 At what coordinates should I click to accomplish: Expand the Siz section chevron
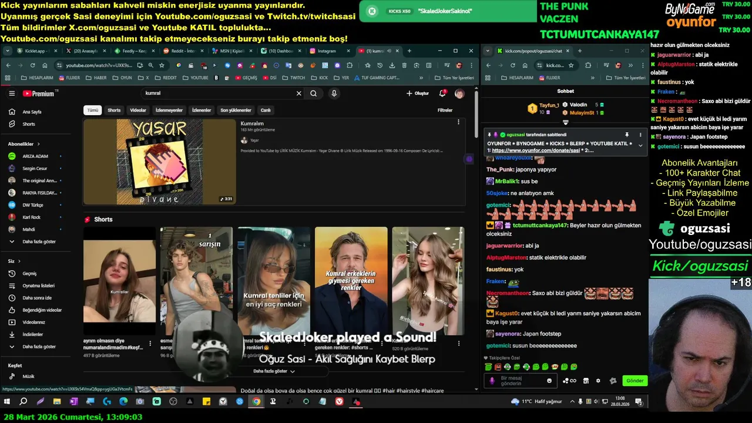coord(19,261)
